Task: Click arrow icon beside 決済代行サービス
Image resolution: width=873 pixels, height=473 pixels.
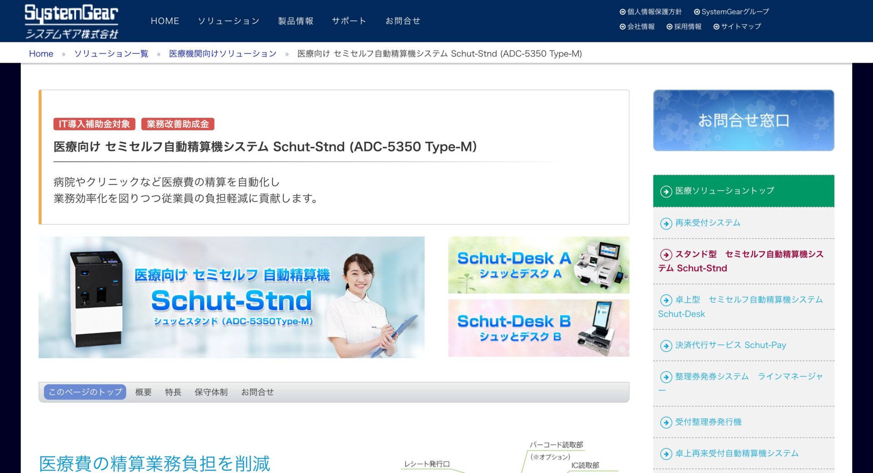Action: 666,346
